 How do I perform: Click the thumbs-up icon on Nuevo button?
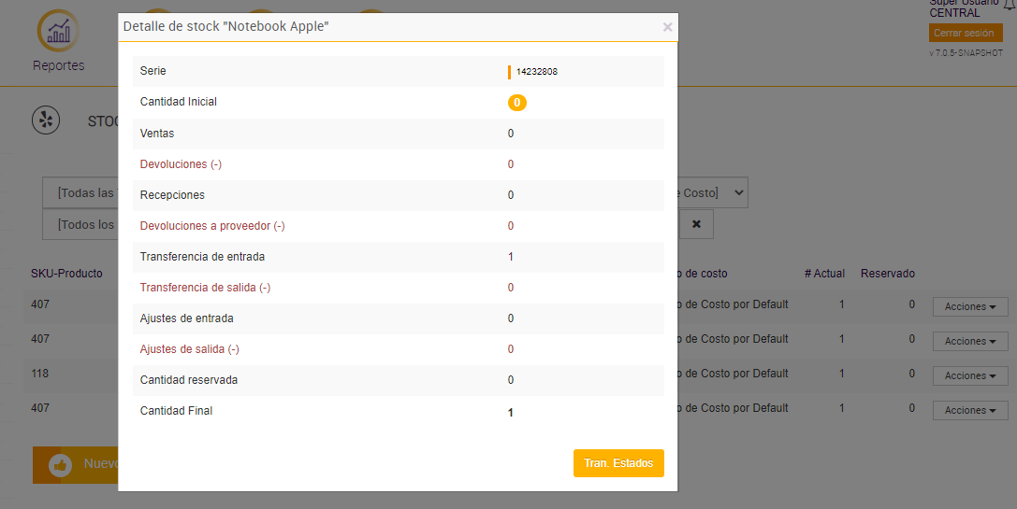point(61,464)
